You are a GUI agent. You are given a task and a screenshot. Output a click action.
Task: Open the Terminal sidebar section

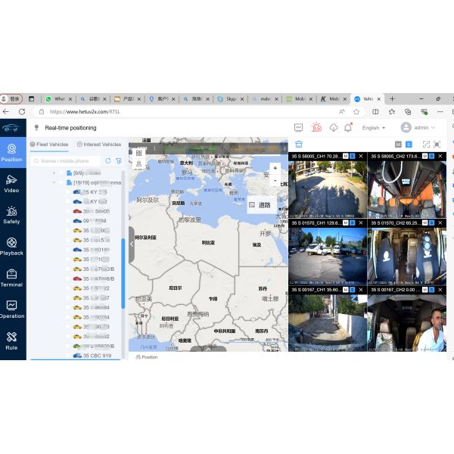tap(11, 278)
